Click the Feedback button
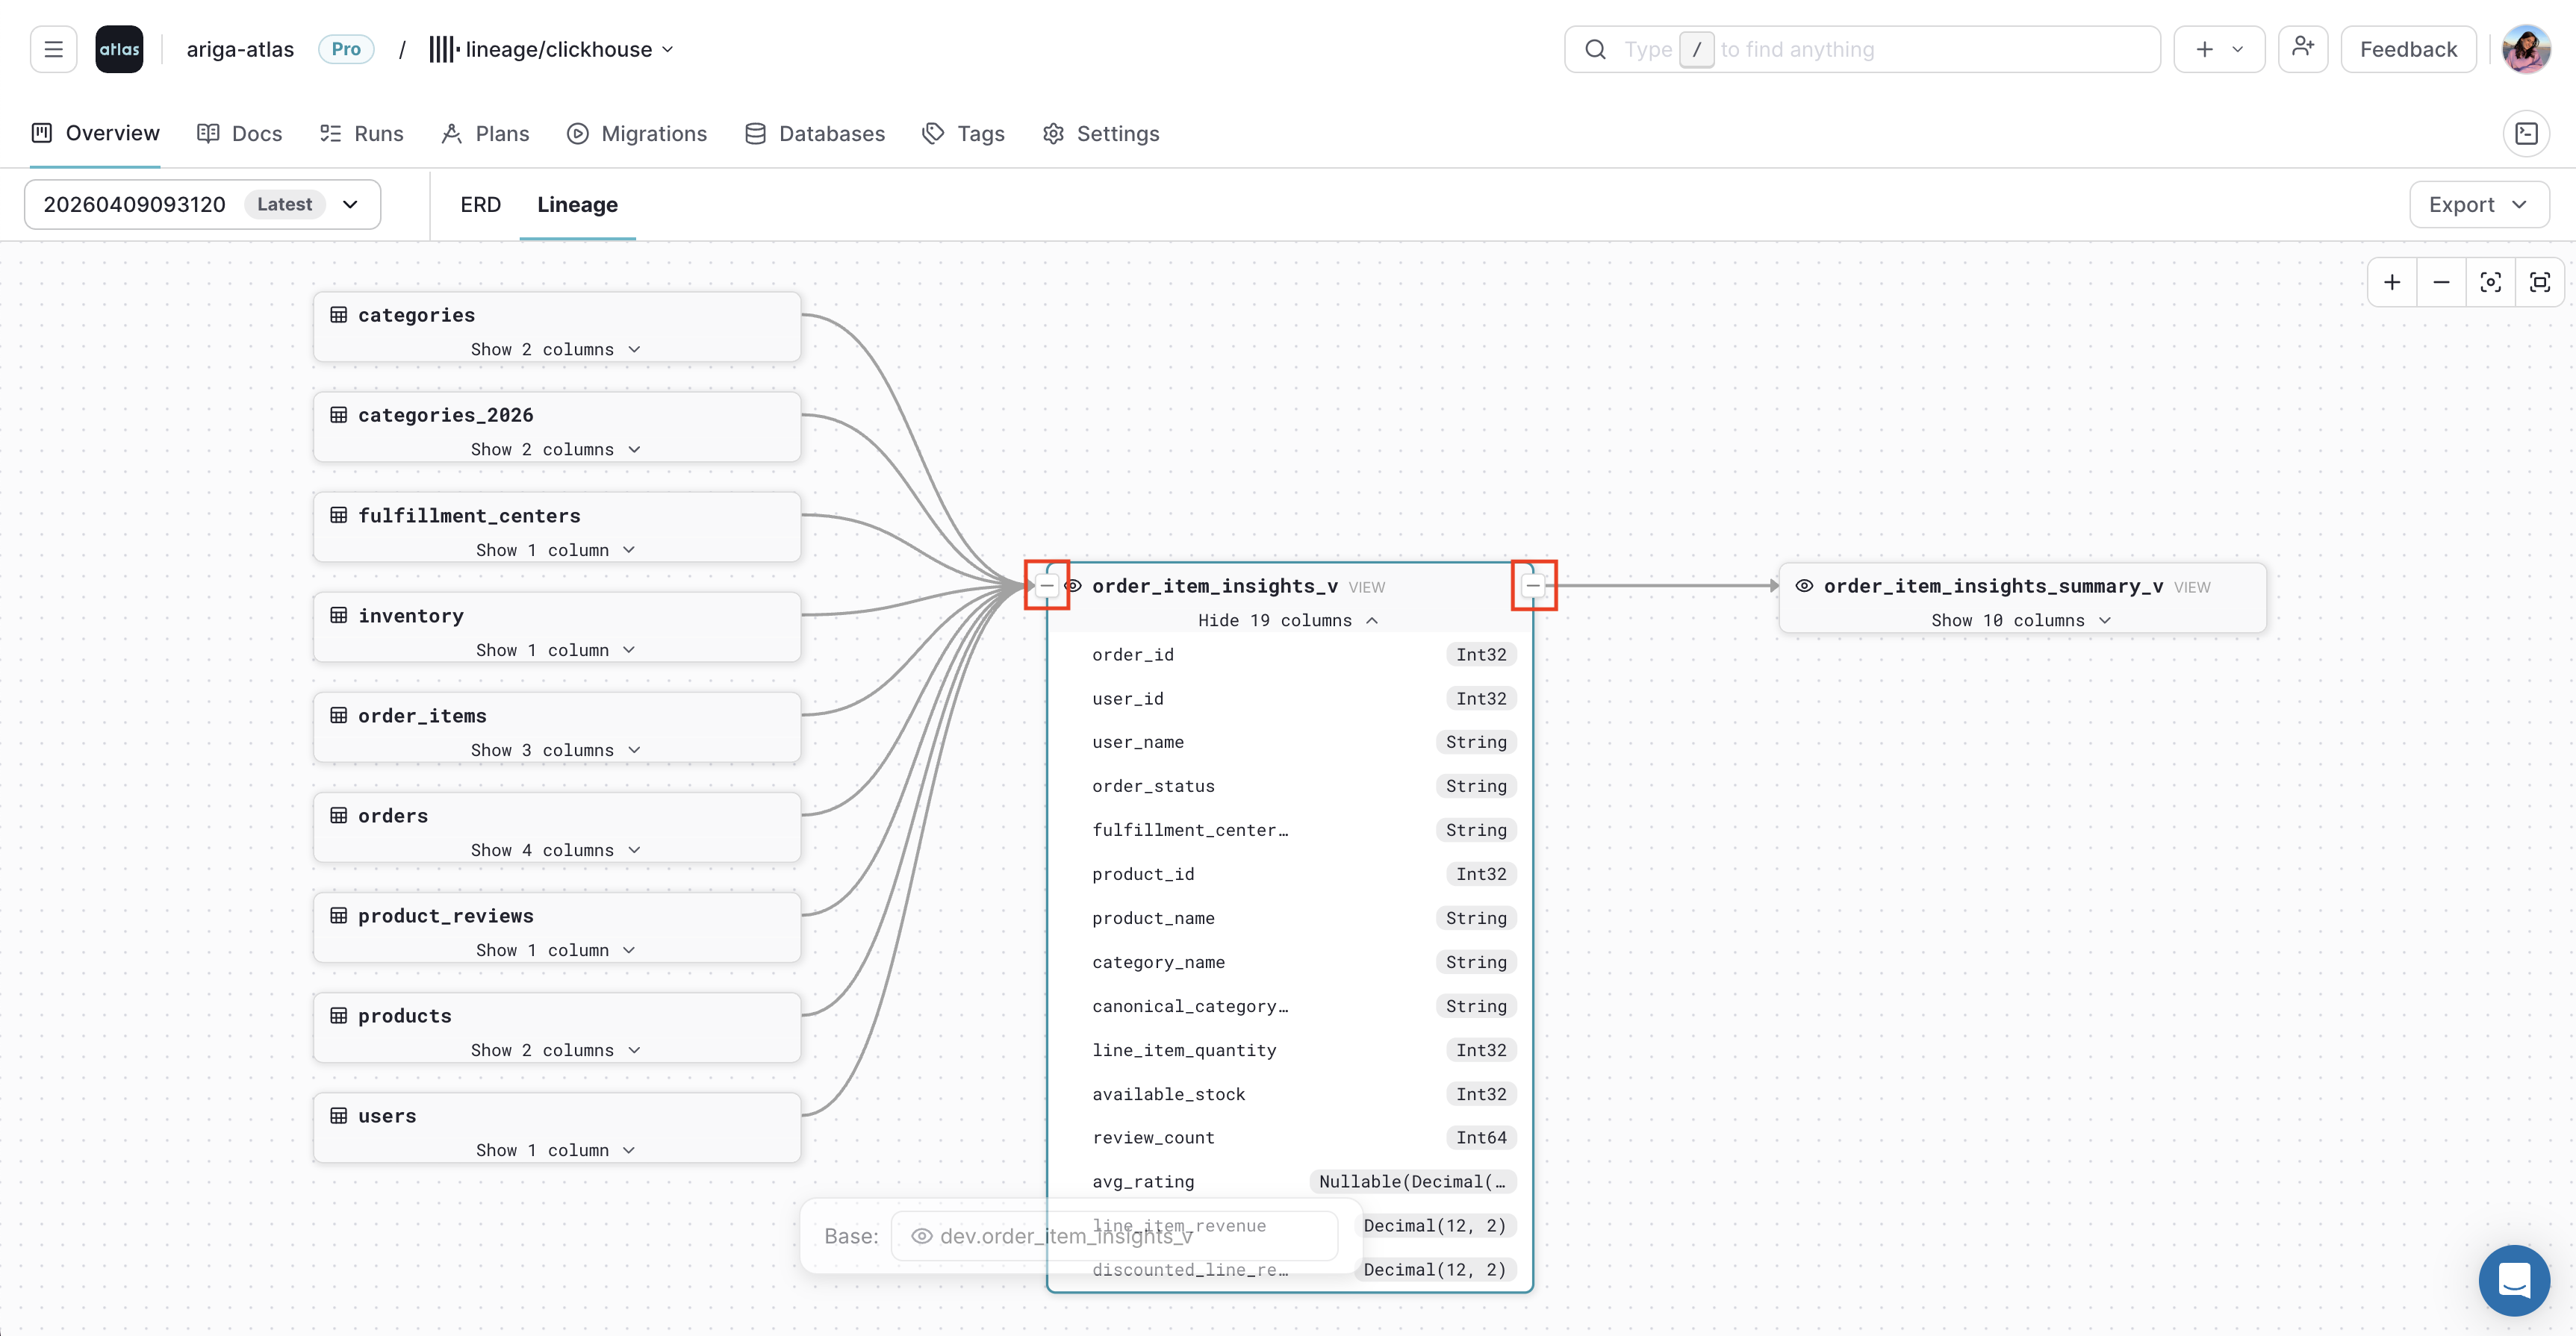The height and width of the screenshot is (1336, 2576). coord(2407,48)
